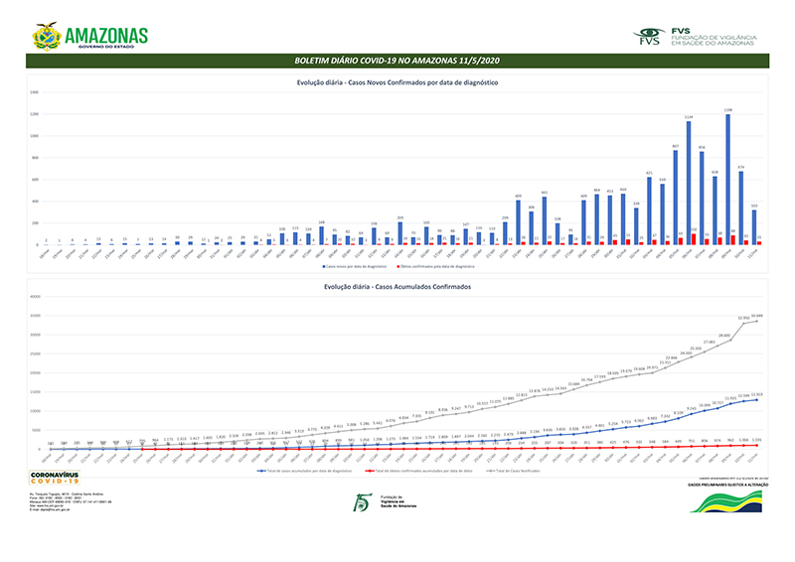Click the 'Casos Acumulados Confirmados' chart title

point(397,286)
